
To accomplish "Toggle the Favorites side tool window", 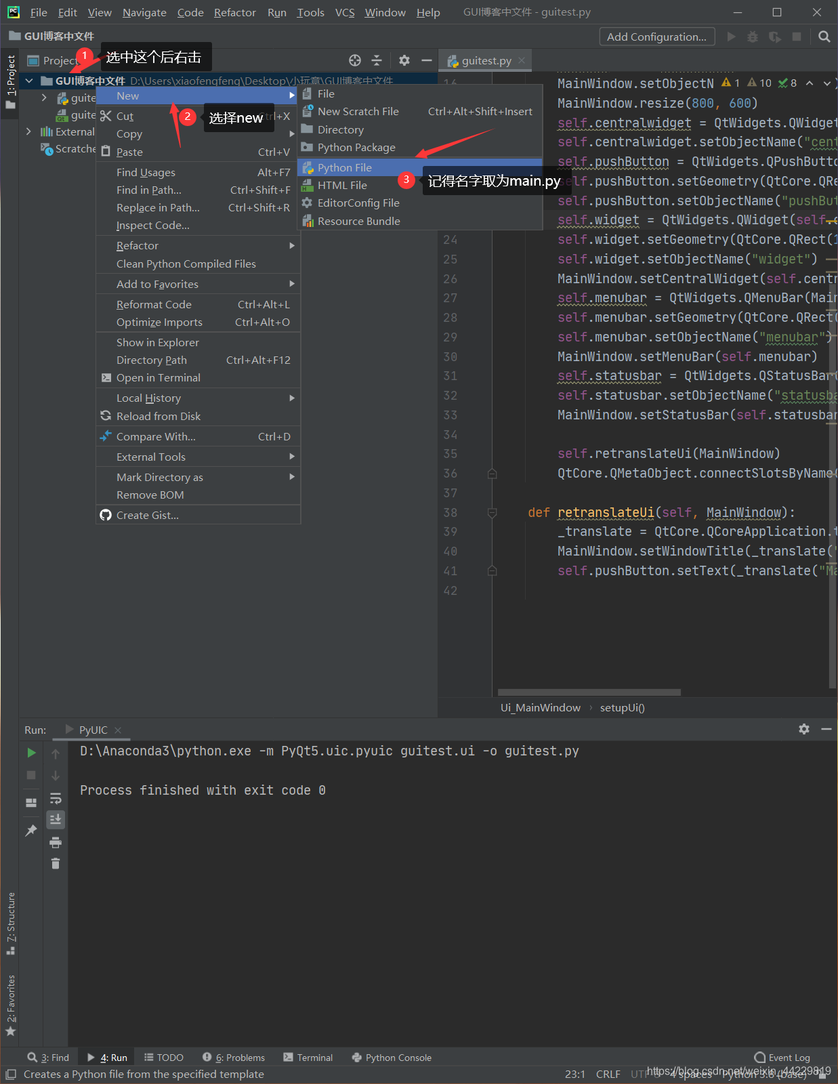I will click(10, 1005).
